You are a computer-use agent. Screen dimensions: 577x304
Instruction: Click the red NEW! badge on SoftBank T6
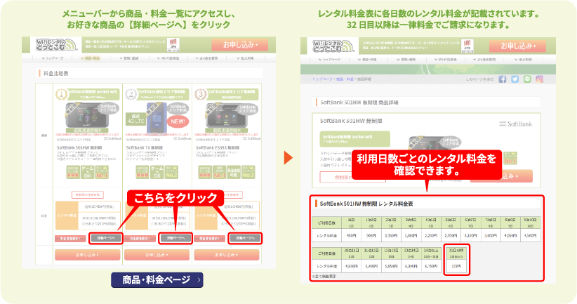point(178,121)
